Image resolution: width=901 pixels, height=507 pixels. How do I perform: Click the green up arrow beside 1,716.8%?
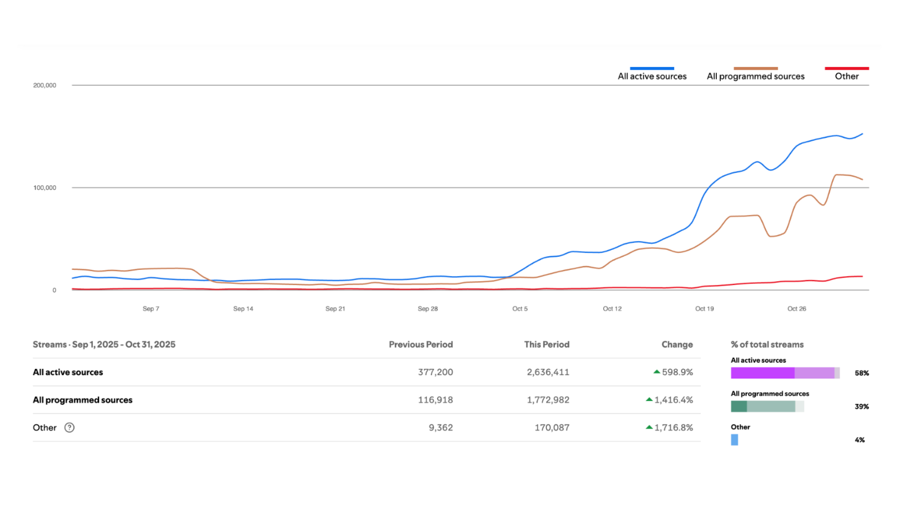649,427
